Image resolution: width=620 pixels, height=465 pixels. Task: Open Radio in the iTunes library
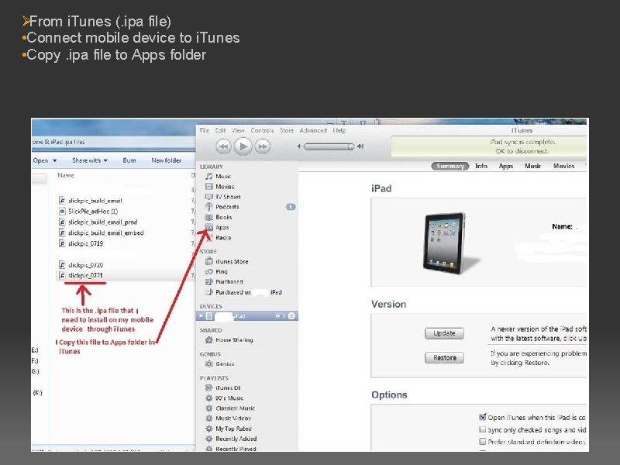[x=223, y=238]
